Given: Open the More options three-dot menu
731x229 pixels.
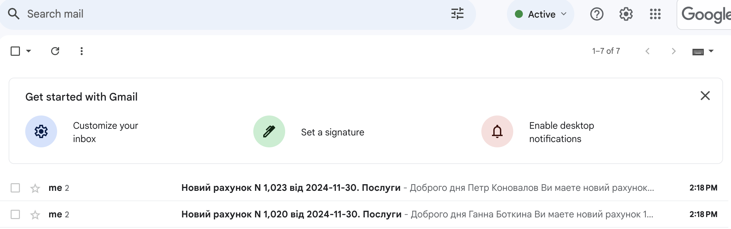Looking at the screenshot, I should click(x=82, y=51).
